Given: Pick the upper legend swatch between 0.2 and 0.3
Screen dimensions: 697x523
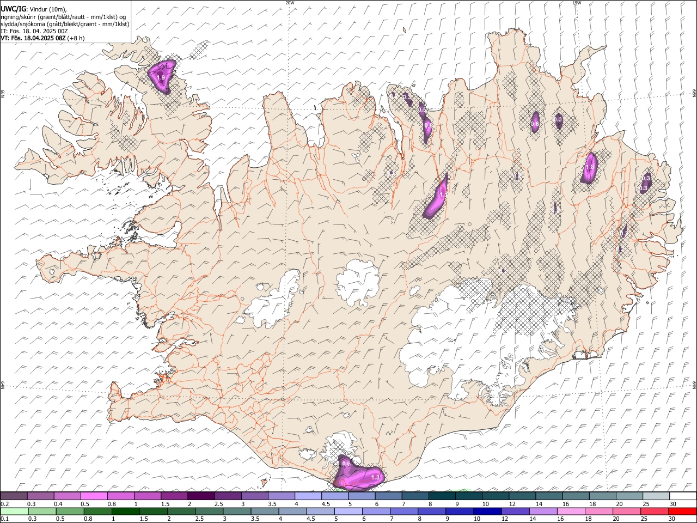Looking at the screenshot, I should pyautogui.click(x=14, y=496).
